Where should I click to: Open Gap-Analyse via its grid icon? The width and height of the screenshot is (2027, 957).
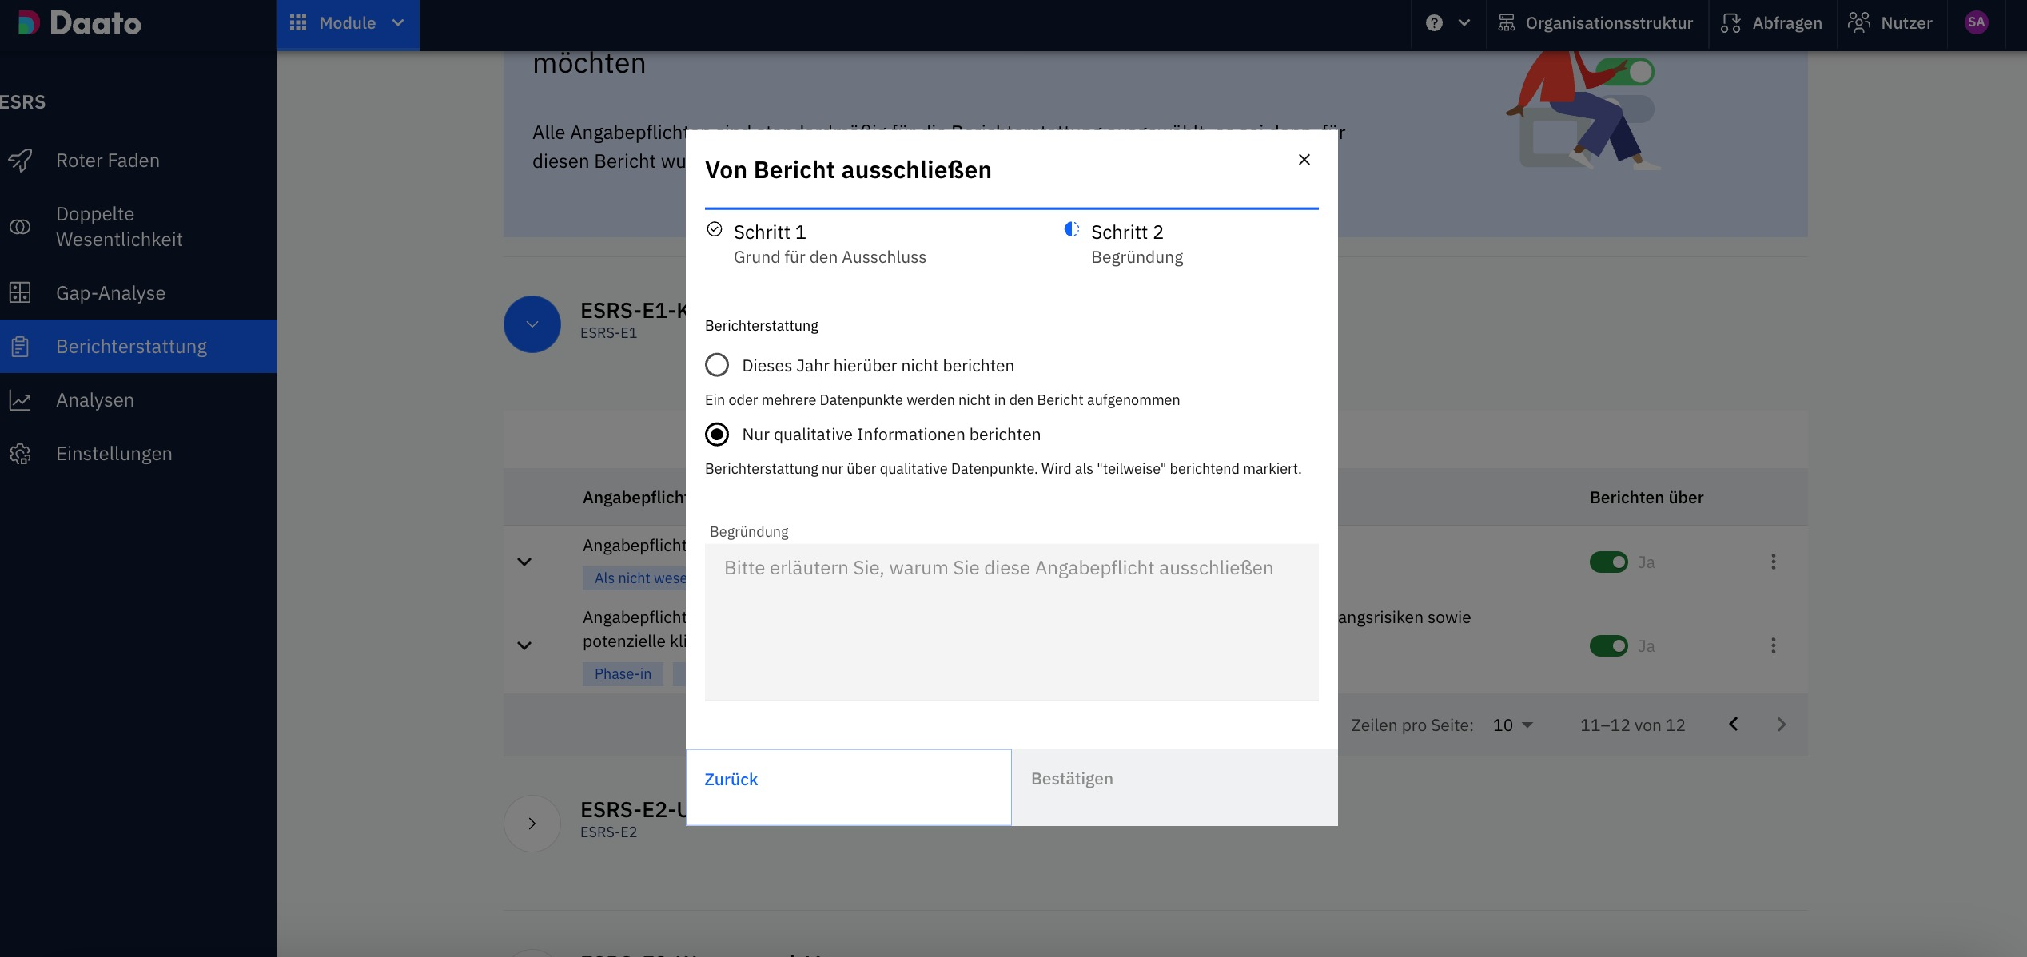[x=20, y=293]
